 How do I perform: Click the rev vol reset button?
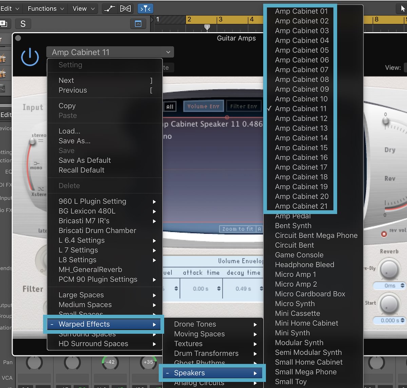click(384, 234)
